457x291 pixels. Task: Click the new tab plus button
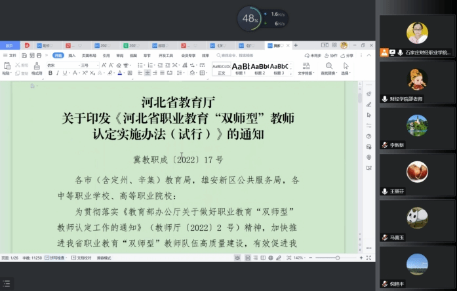[296, 45]
